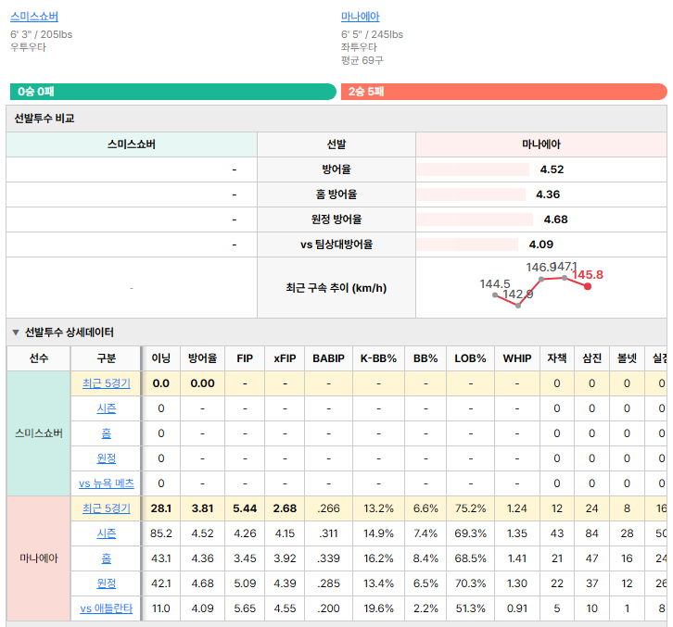Select the 선수 column header

tap(39, 358)
